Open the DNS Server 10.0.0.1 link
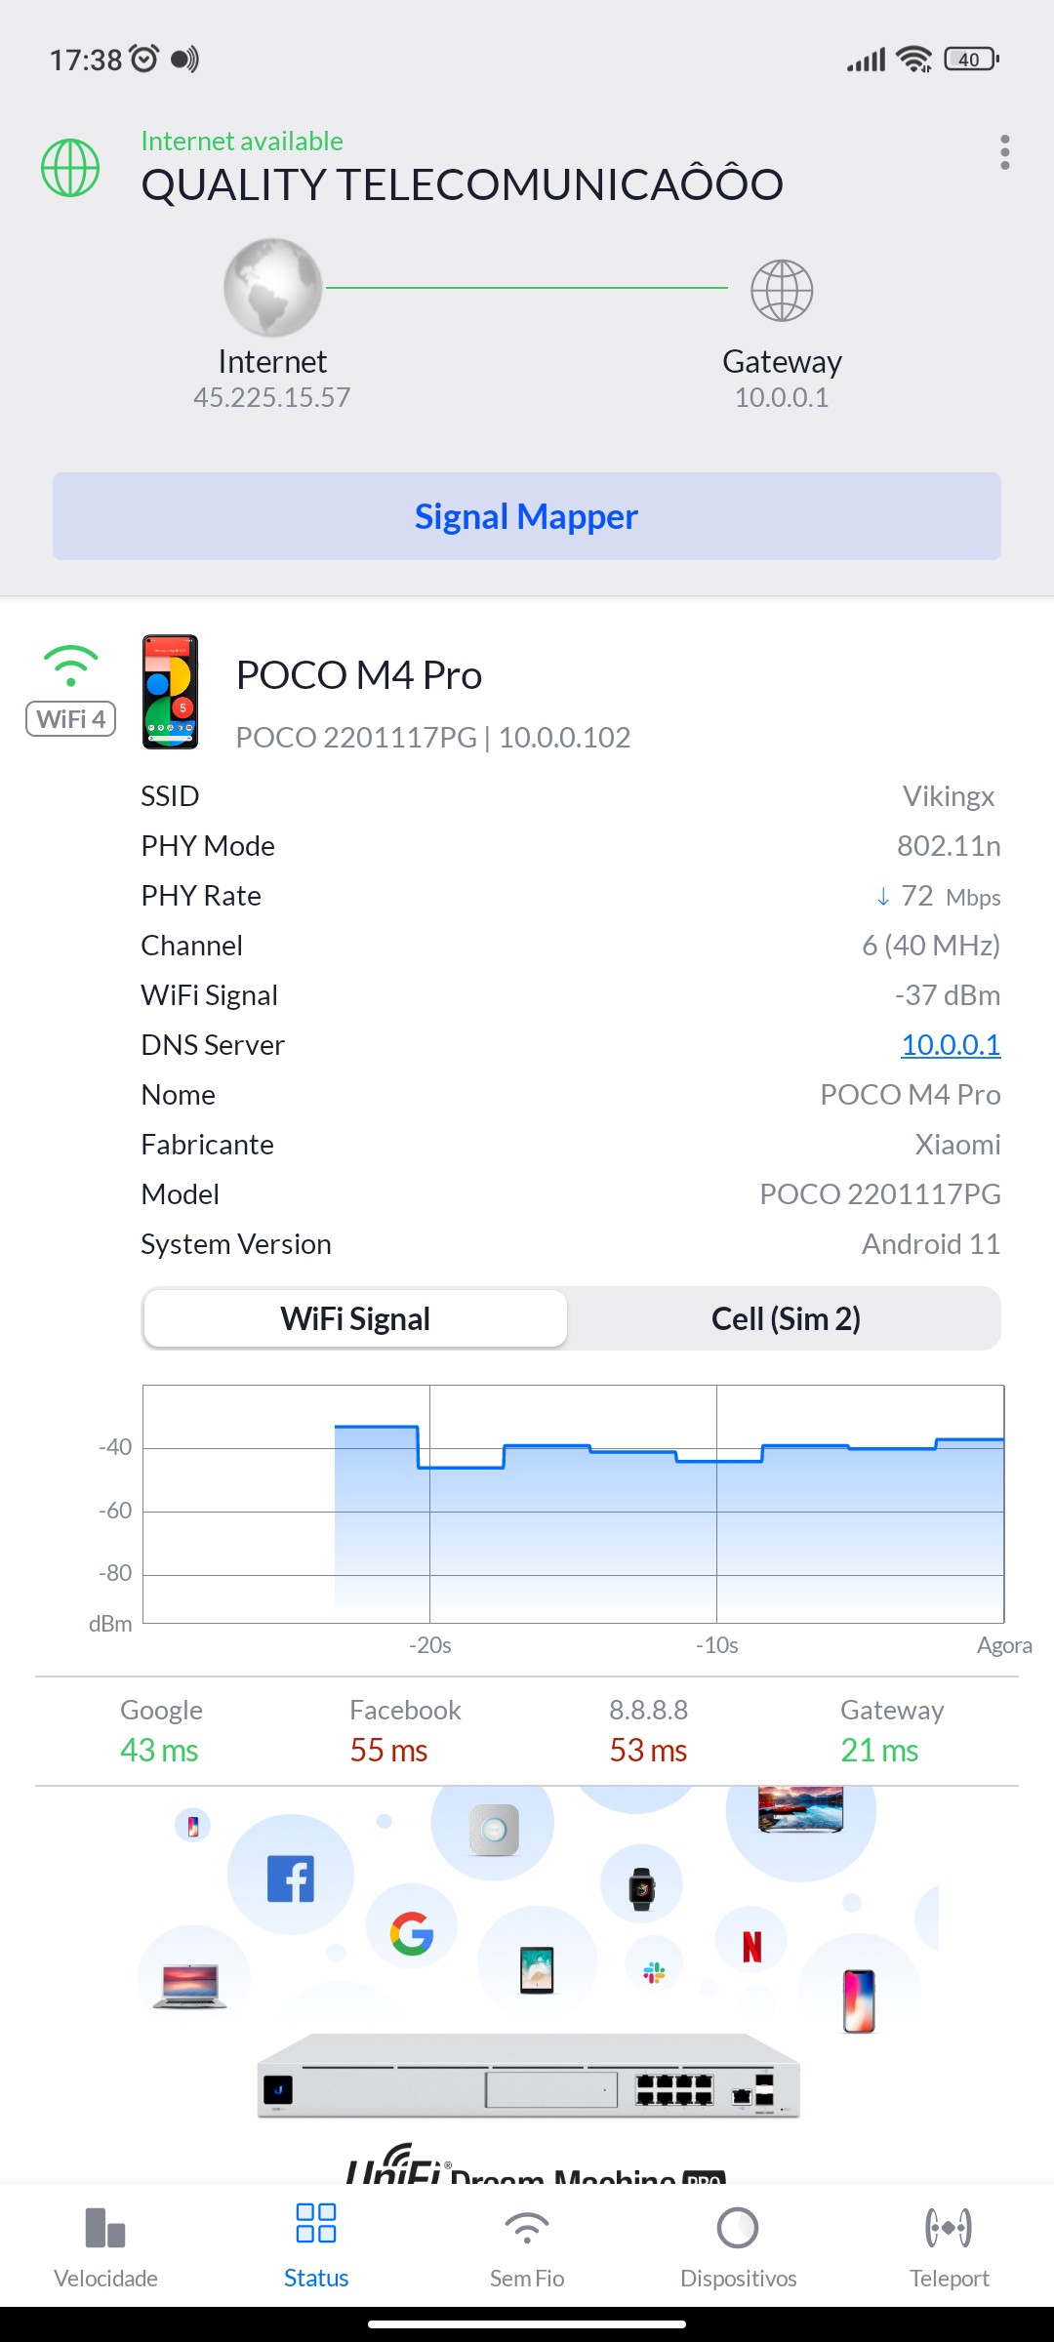This screenshot has height=2342, width=1054. 951,1045
